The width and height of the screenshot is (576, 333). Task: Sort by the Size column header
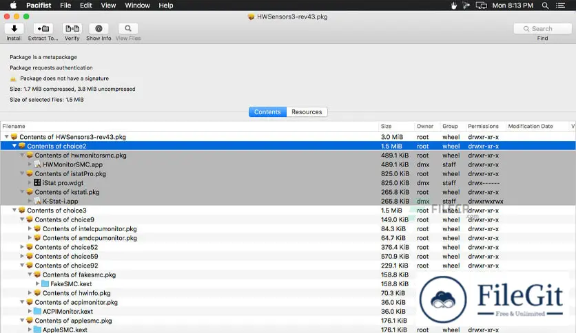396,126
